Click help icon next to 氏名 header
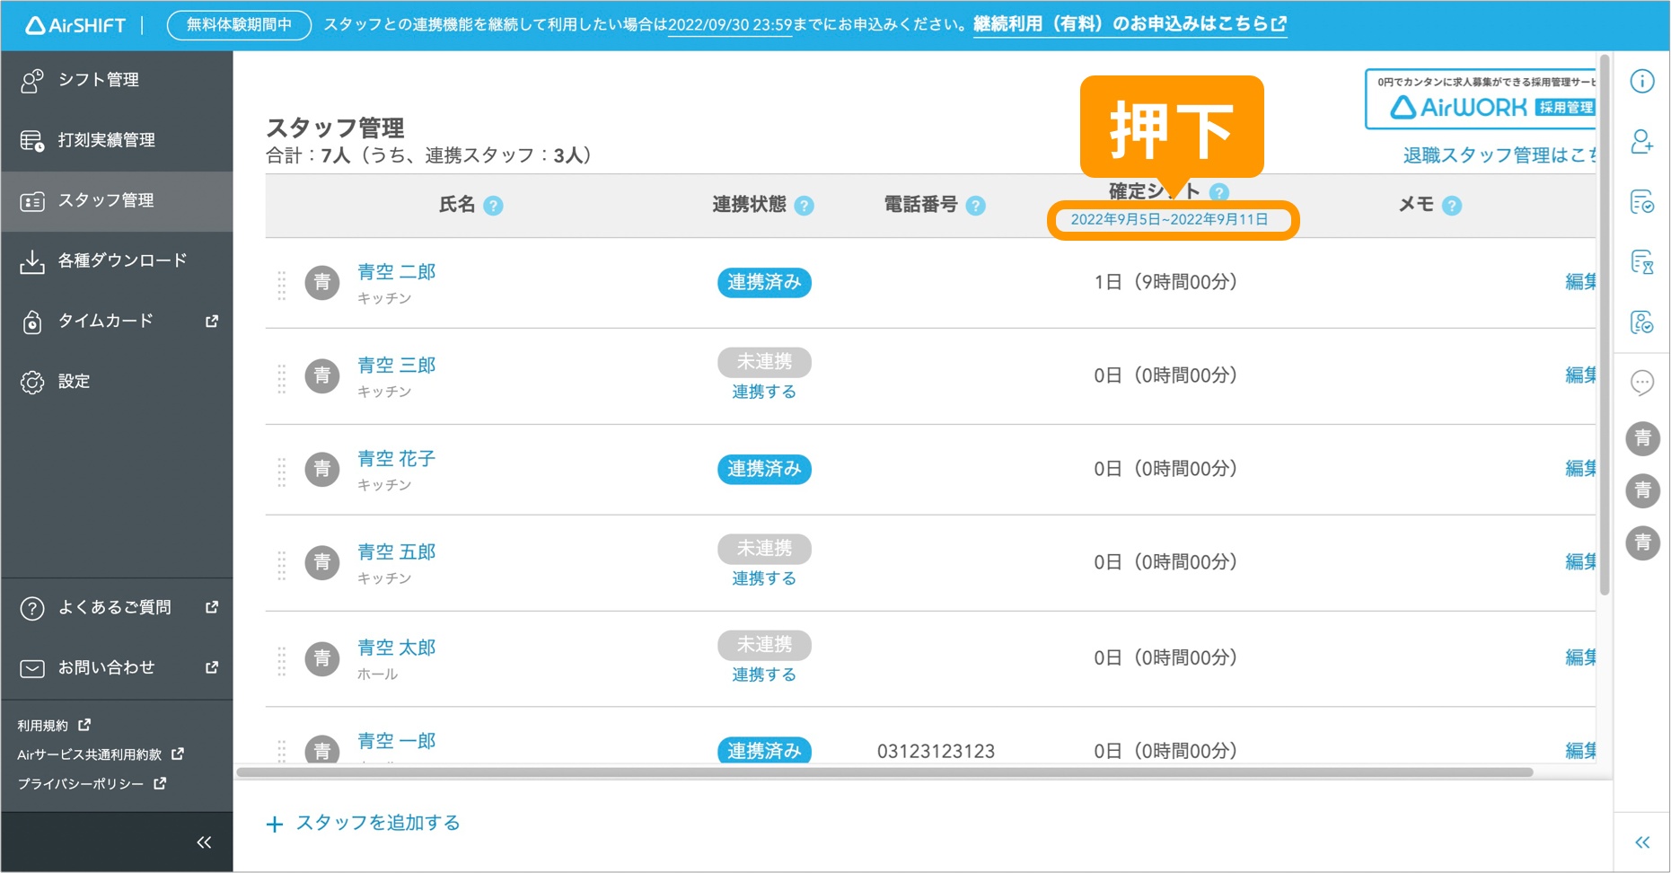This screenshot has height=873, width=1671. 493,206
